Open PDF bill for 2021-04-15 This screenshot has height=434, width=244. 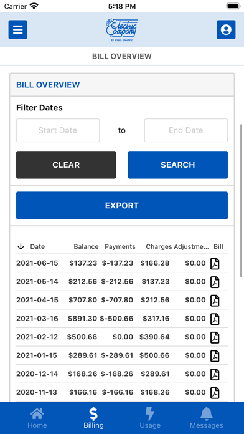[215, 300]
